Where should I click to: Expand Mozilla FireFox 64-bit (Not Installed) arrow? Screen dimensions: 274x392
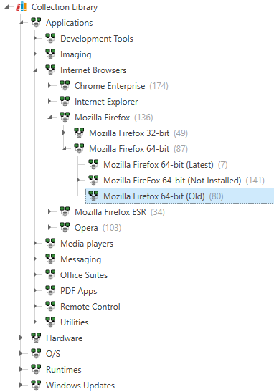coord(78,180)
